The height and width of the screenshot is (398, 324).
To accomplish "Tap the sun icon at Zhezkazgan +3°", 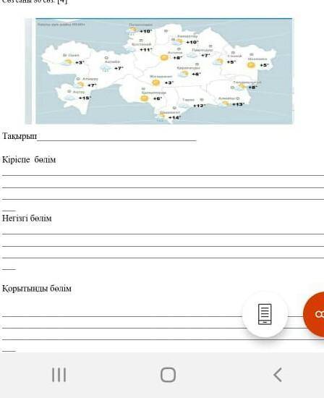I will coord(155,82).
